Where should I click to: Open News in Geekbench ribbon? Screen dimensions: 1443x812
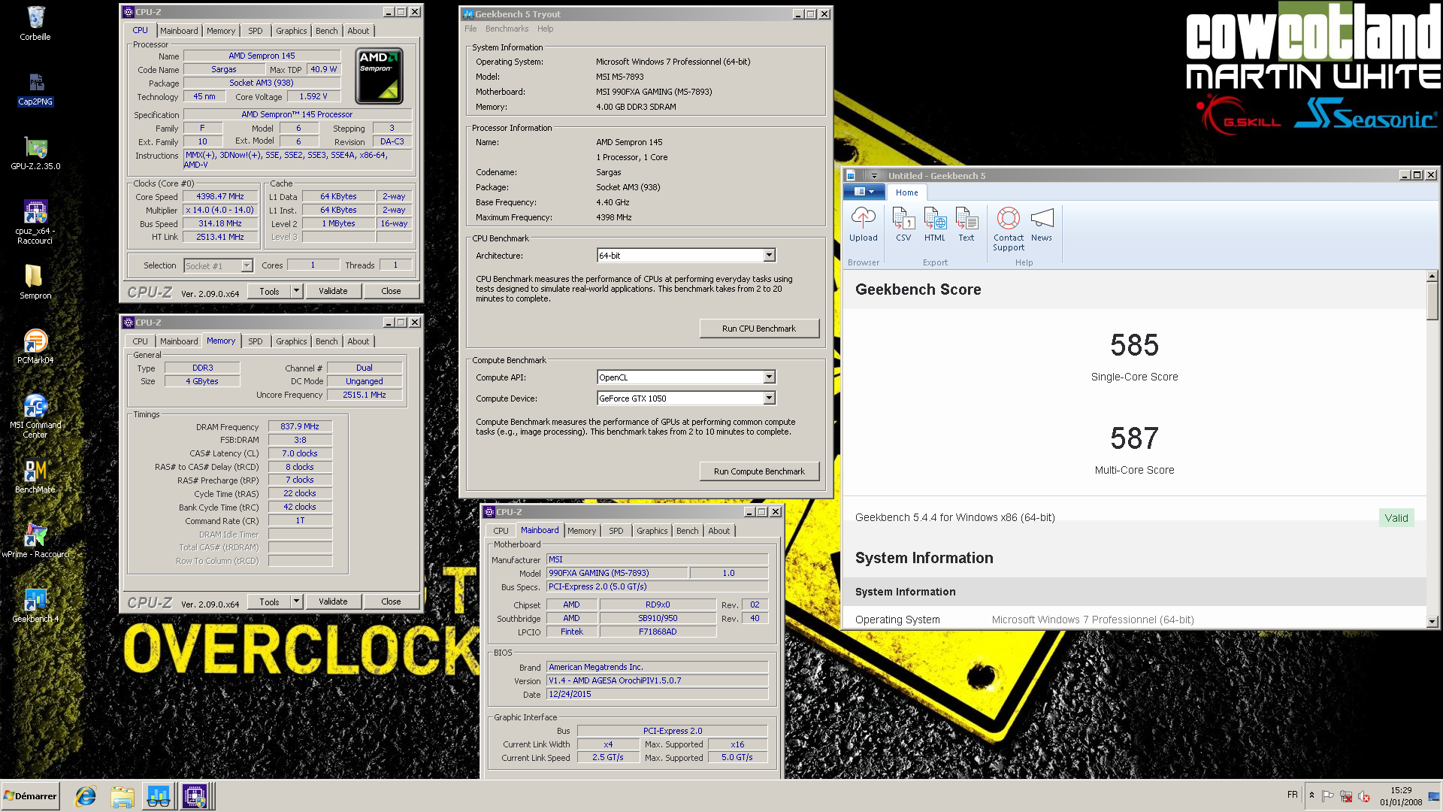click(1042, 225)
